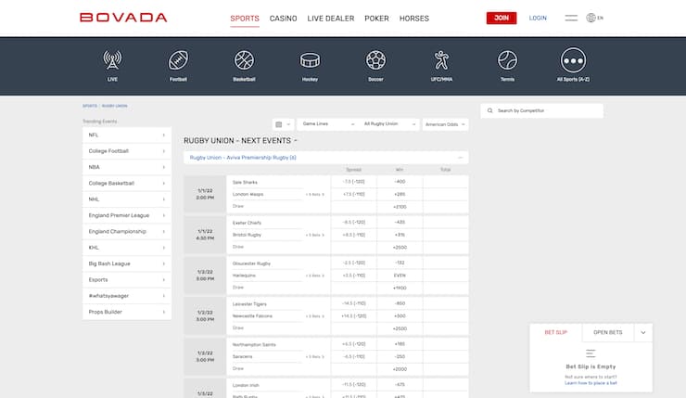
Task: Select the Soccer ball icon
Action: tap(375, 66)
